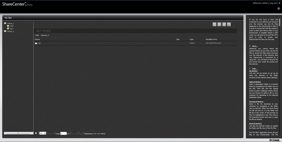Click the pagination reload icon
The image size is (282, 142).
(81, 133)
